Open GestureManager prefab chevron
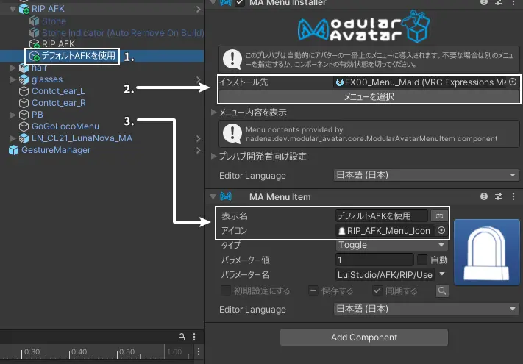Image resolution: width=523 pixels, height=364 pixels. (x=199, y=150)
